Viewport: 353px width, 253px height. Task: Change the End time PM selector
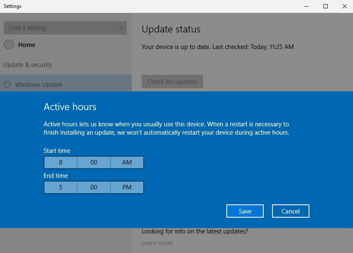tap(127, 187)
